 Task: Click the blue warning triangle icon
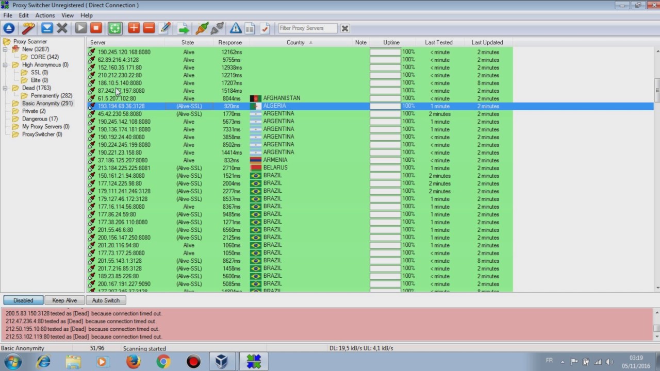(236, 28)
